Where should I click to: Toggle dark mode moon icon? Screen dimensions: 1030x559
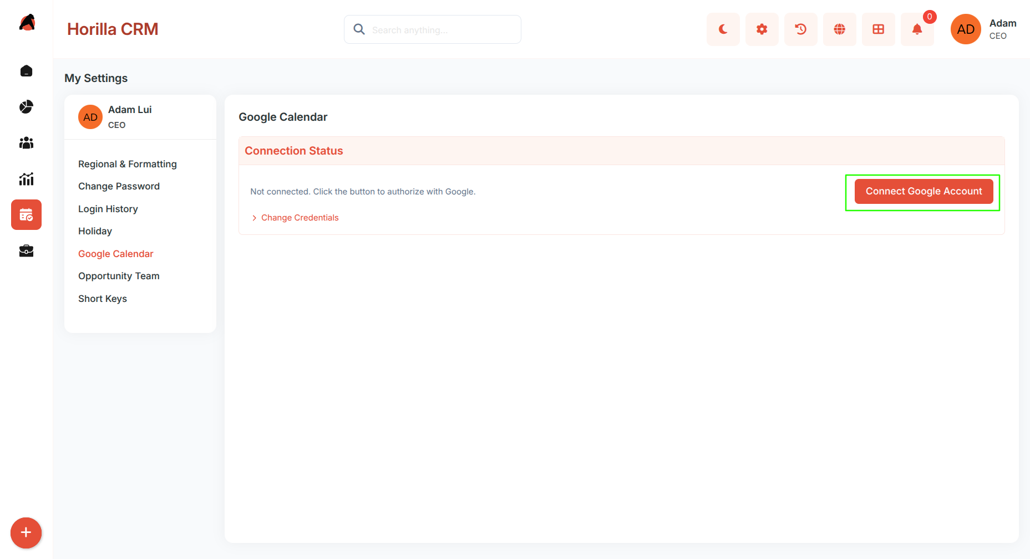coord(723,29)
